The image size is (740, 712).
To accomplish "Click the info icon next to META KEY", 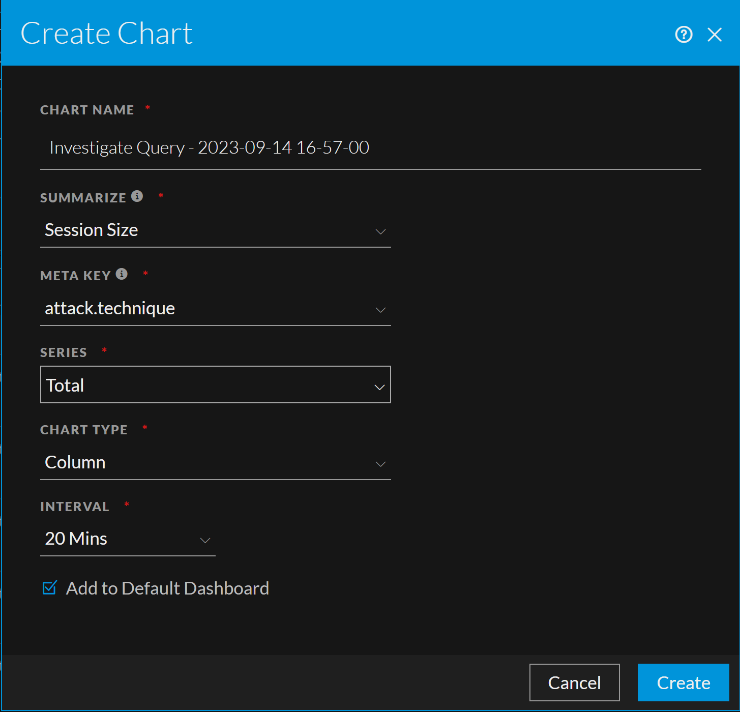I will click(121, 274).
